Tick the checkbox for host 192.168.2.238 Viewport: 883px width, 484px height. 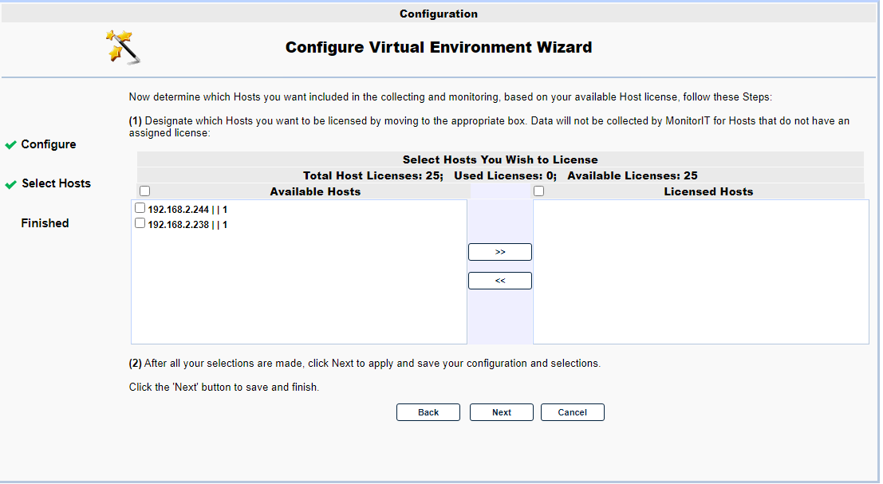pos(140,224)
